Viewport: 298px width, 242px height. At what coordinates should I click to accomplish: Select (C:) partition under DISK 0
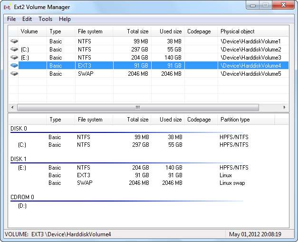click(22, 145)
